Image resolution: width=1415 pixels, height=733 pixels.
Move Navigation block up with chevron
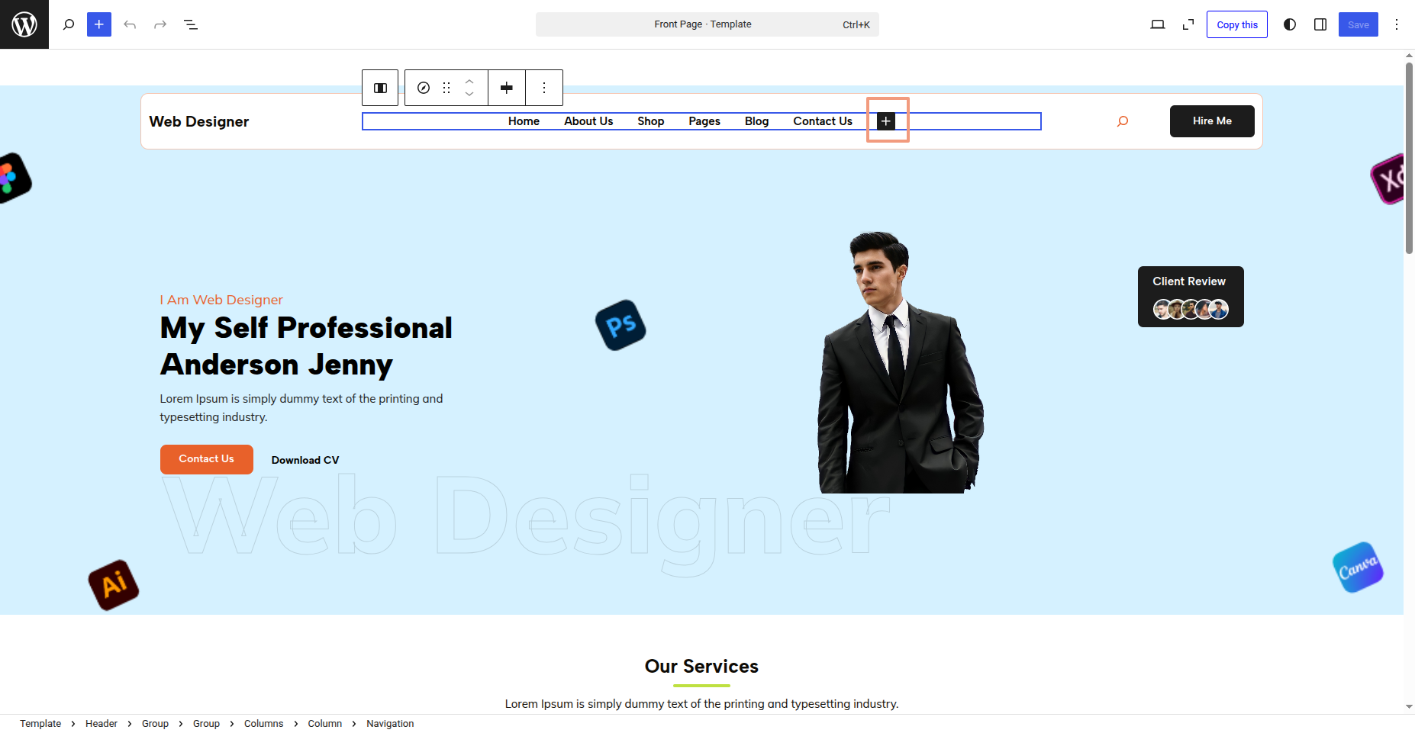pos(469,82)
